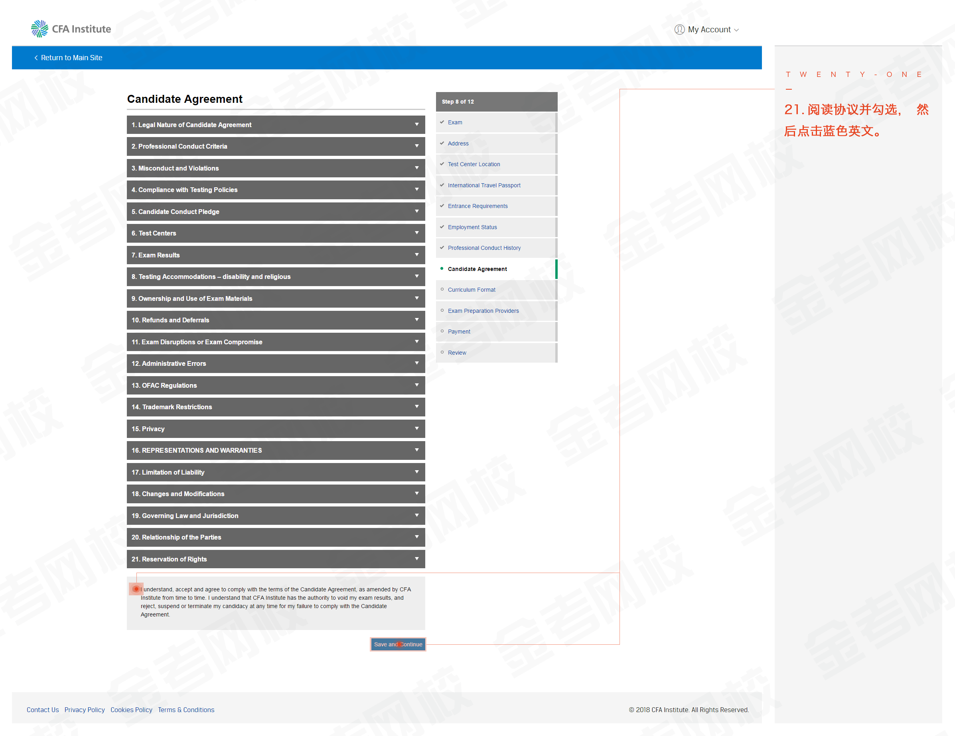Expand section 13 OFAC Regulations
Image resolution: width=955 pixels, height=736 pixels.
[276, 385]
